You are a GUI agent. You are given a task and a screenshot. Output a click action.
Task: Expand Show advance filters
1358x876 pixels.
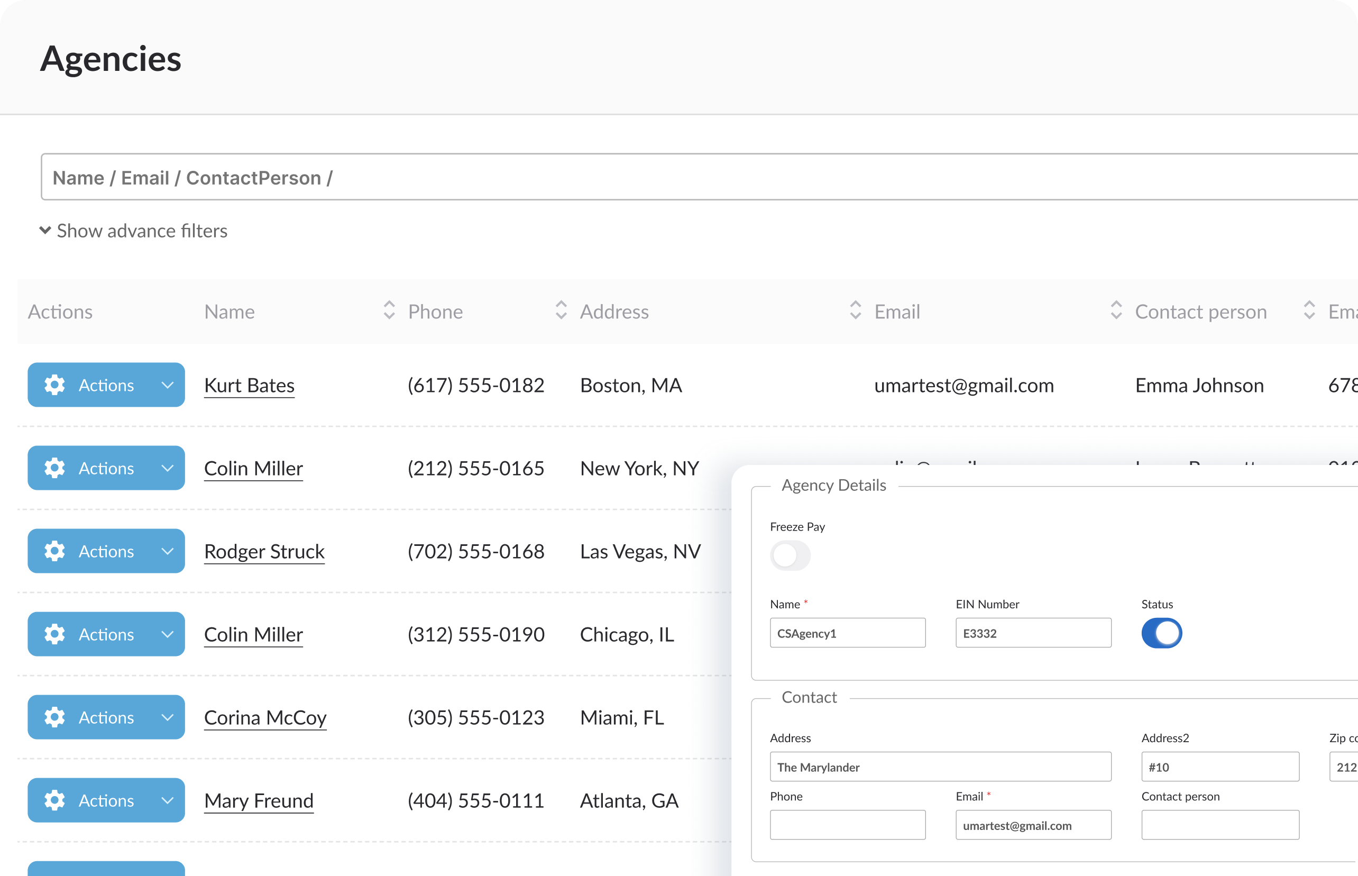tap(133, 231)
